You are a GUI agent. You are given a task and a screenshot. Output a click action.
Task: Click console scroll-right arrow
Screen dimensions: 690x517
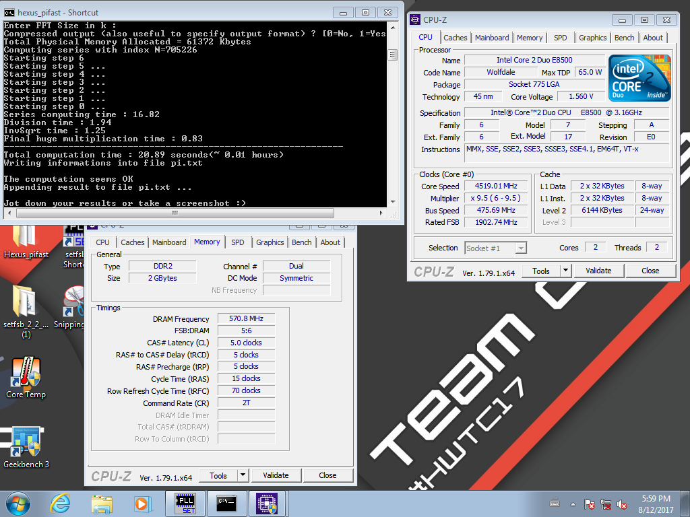(381, 213)
